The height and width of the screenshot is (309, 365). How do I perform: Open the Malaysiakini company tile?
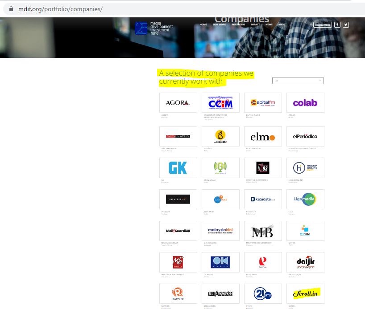[220, 231]
